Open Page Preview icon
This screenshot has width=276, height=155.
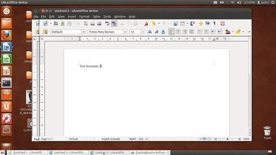99,23
